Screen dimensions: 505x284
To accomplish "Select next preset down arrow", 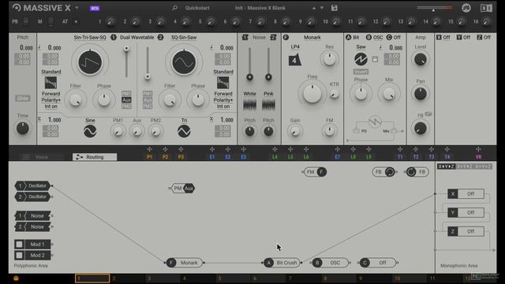I will (x=322, y=8).
